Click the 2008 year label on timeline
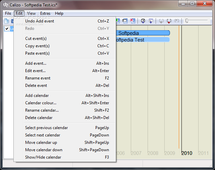The height and width of the screenshot is (170, 215). pyautogui.click(x=153, y=153)
